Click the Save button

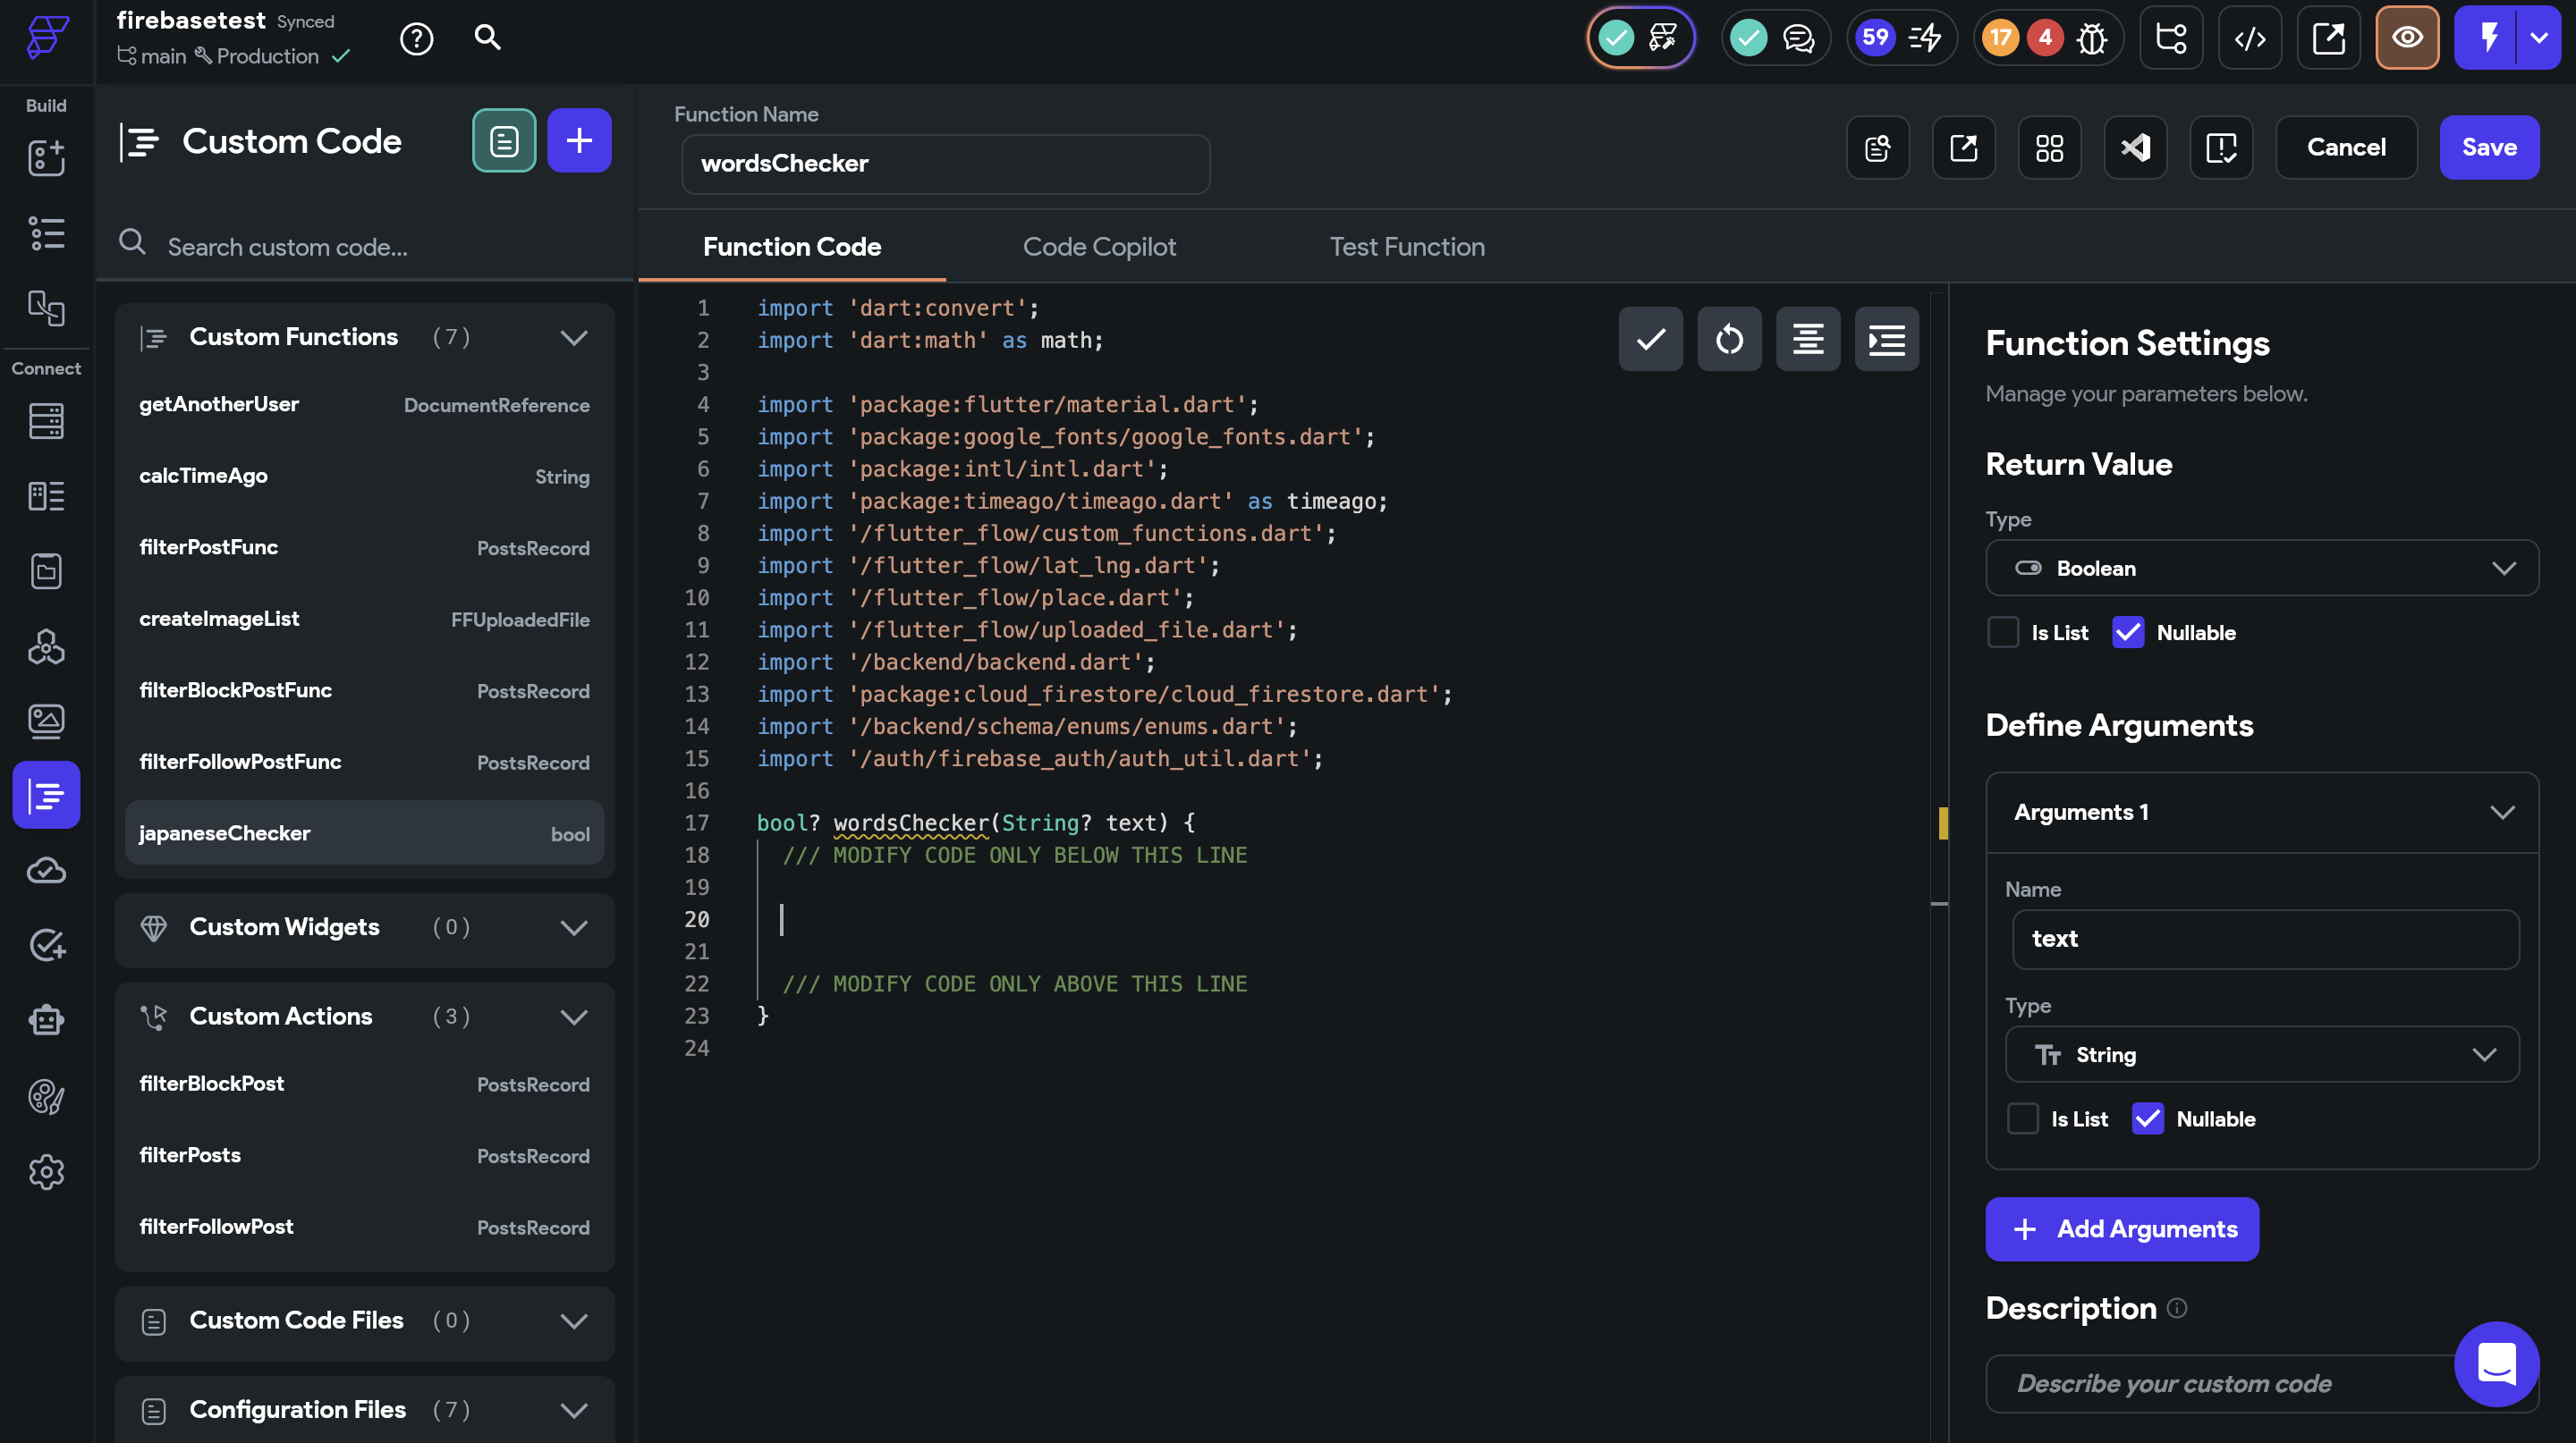tap(2488, 148)
